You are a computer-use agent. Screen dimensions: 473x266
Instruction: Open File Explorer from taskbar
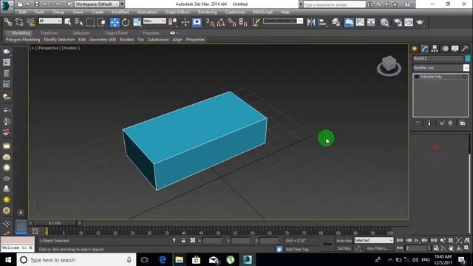click(x=179, y=259)
